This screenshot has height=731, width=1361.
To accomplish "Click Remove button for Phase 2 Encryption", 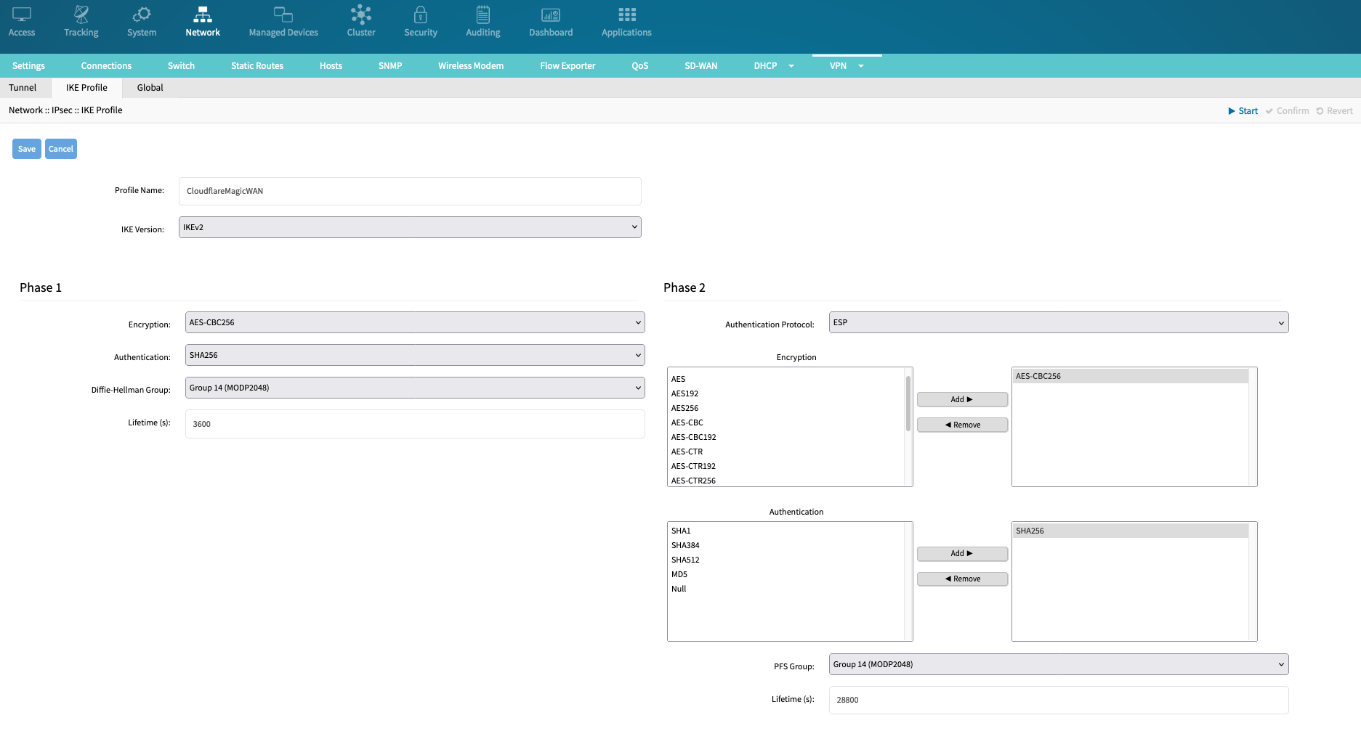I will pyautogui.click(x=962, y=425).
